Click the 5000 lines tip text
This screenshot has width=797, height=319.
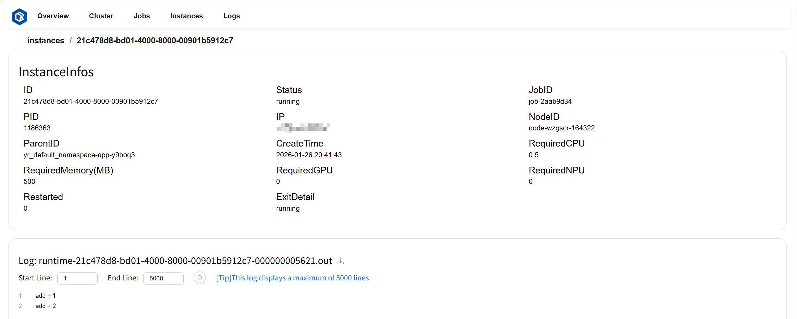pyautogui.click(x=293, y=278)
